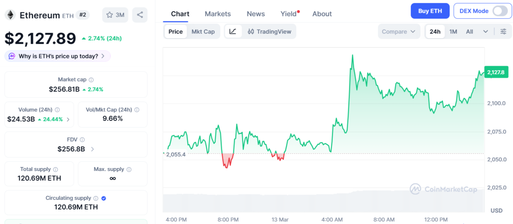This screenshot has width=513, height=224.
Task: Expand the time range dropdown beside All
Action: tap(485, 31)
